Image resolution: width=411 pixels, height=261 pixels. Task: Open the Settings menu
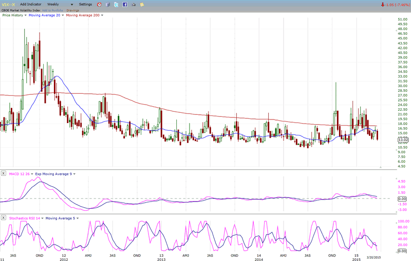click(x=85, y=4)
